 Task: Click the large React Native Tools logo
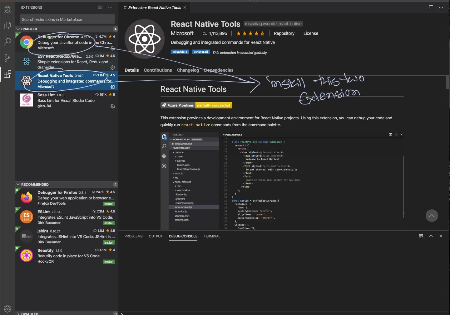(x=145, y=39)
